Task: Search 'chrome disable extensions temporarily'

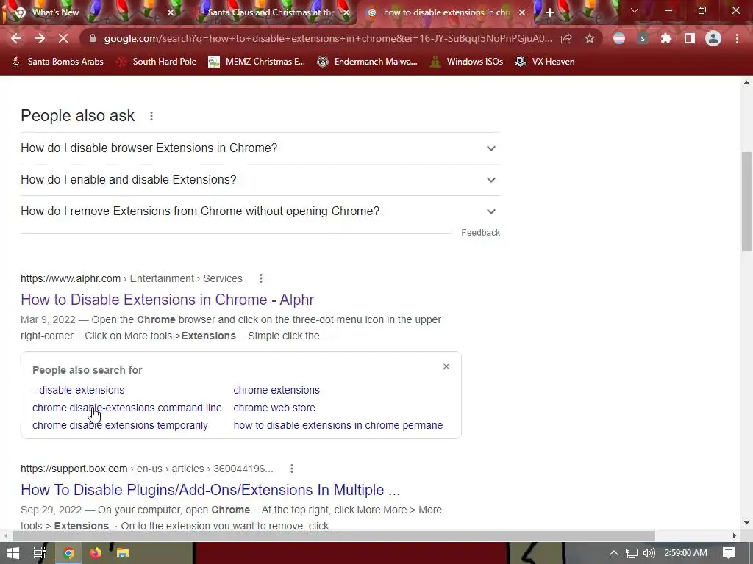Action: [120, 425]
